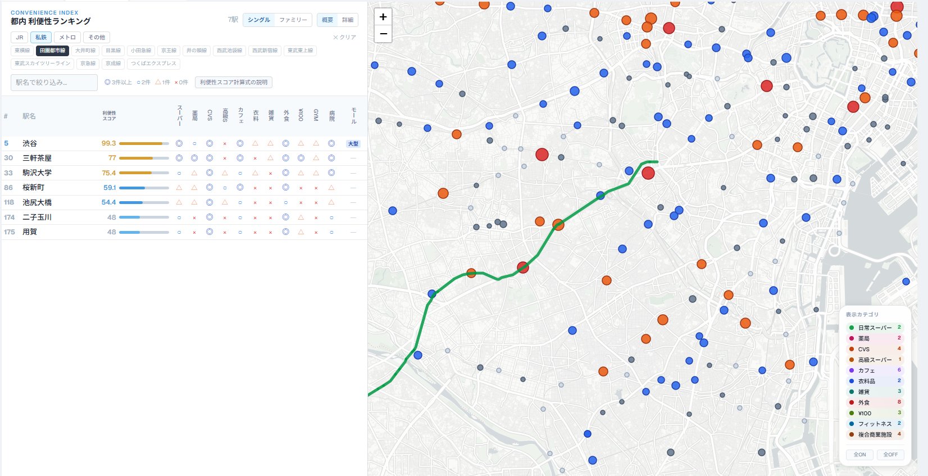Toggle the 衣料品 map category
Screen dimensions: 928x476
point(875,381)
